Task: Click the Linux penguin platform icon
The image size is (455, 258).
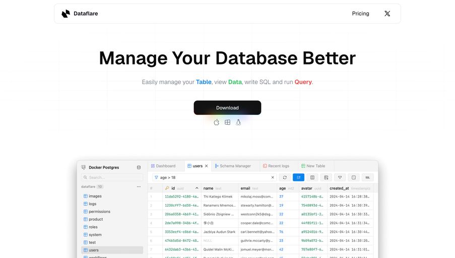Action: [238, 122]
